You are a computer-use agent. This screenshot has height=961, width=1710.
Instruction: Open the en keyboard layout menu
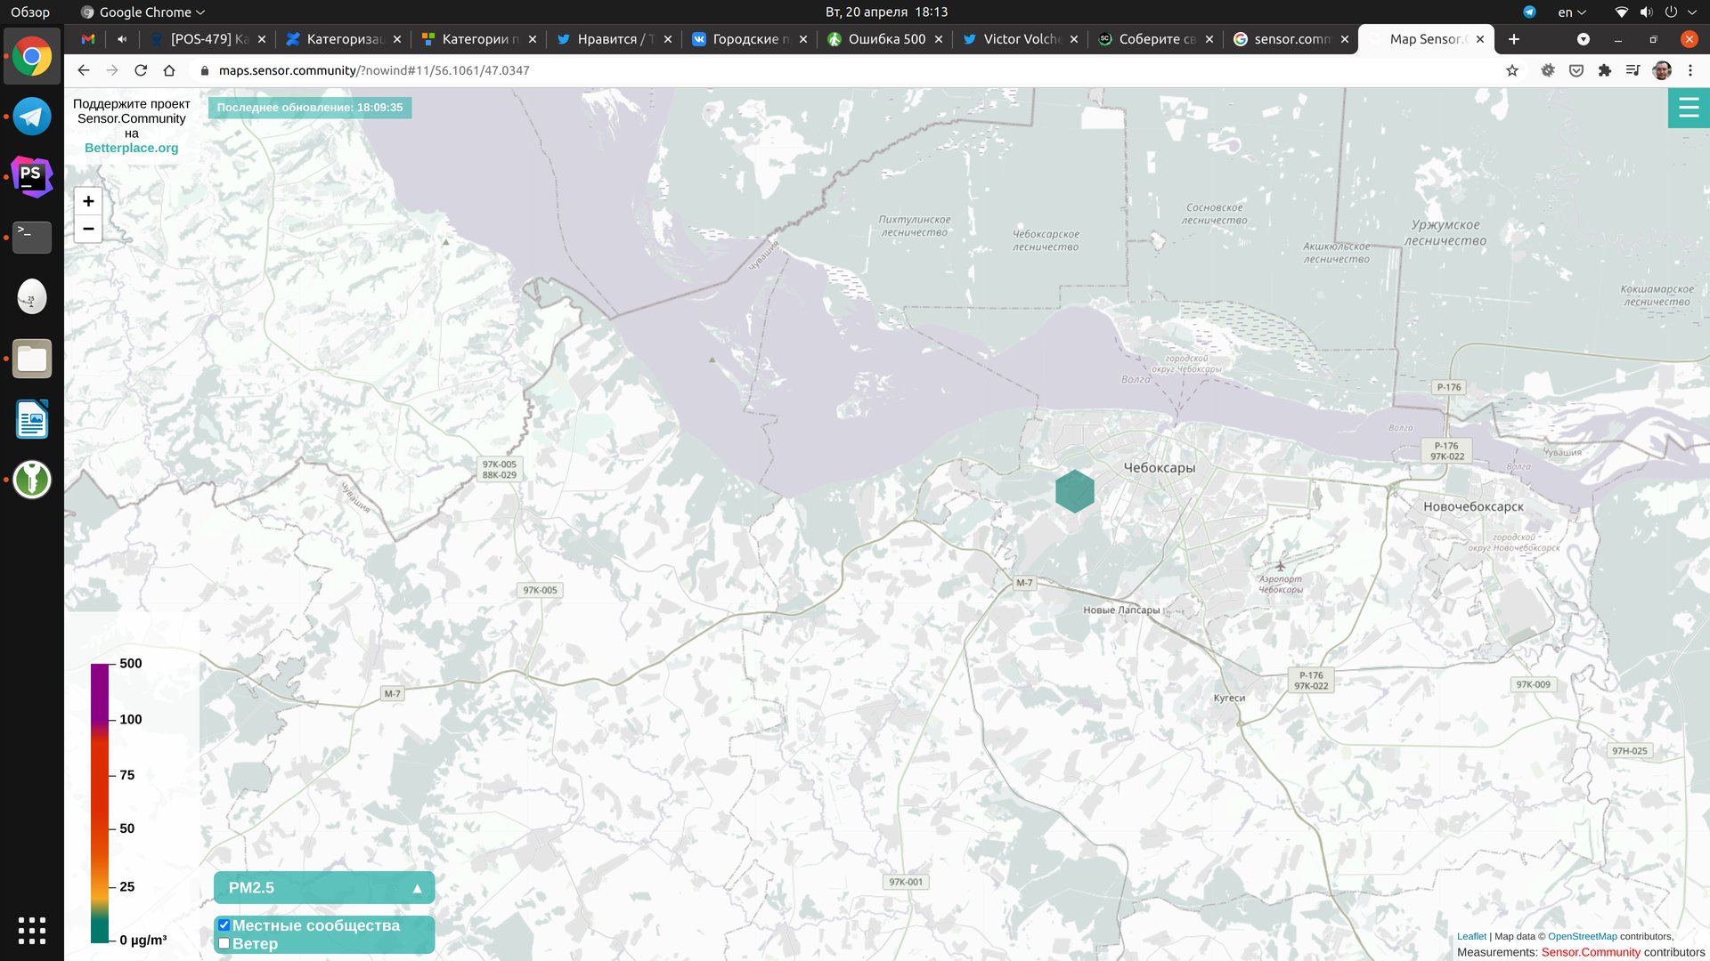(x=1571, y=12)
